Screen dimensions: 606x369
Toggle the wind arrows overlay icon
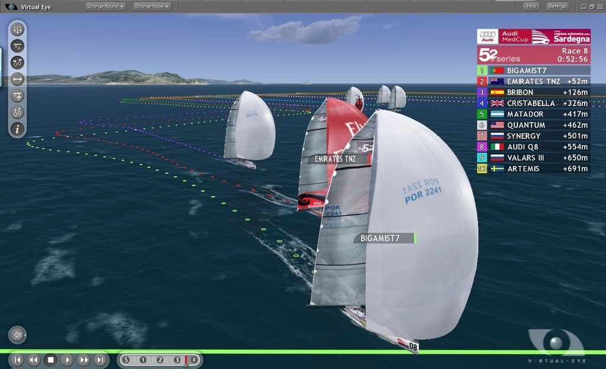[17, 30]
